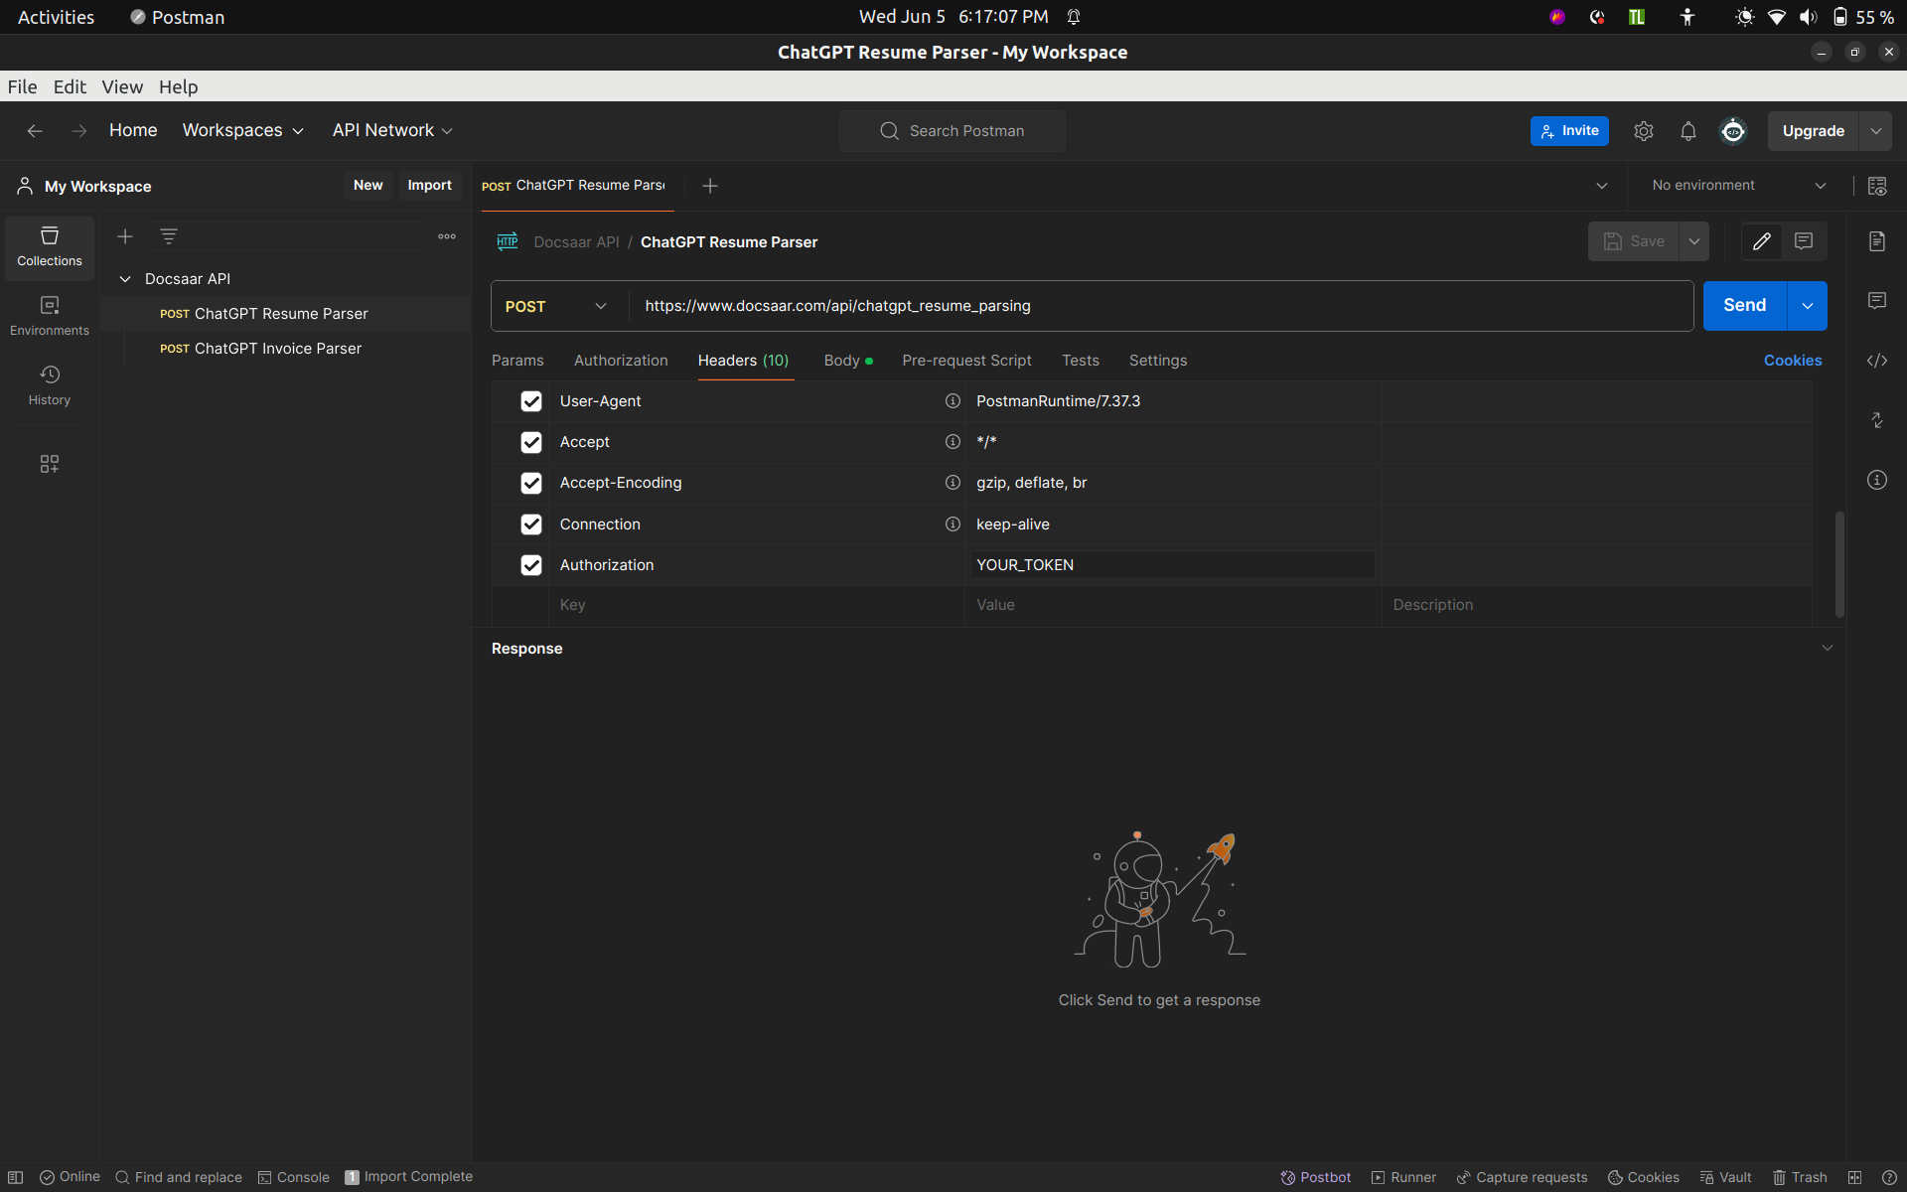This screenshot has width=1907, height=1192.
Task: Open settings gear icon in header
Action: (1644, 131)
